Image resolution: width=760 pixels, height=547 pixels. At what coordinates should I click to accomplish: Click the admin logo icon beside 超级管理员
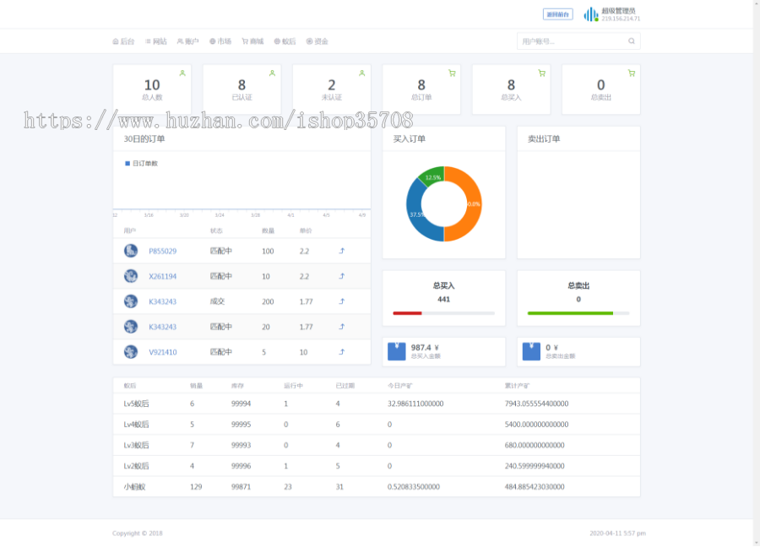[x=590, y=14]
